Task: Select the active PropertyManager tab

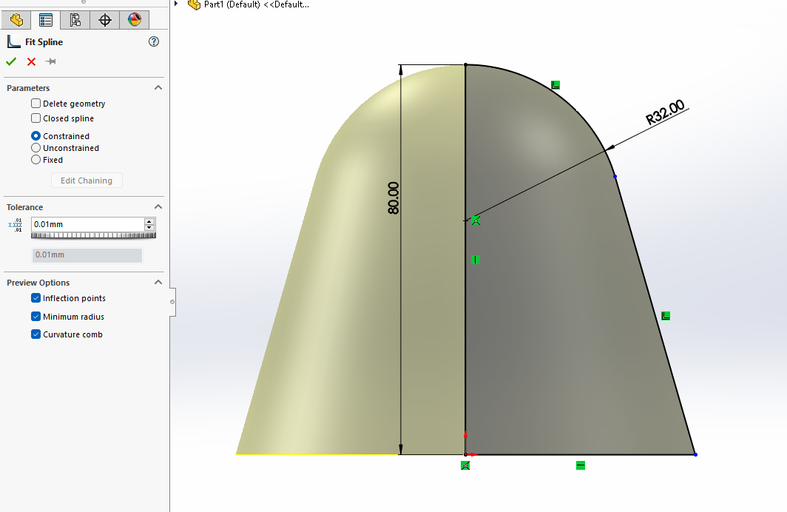Action: [x=45, y=20]
